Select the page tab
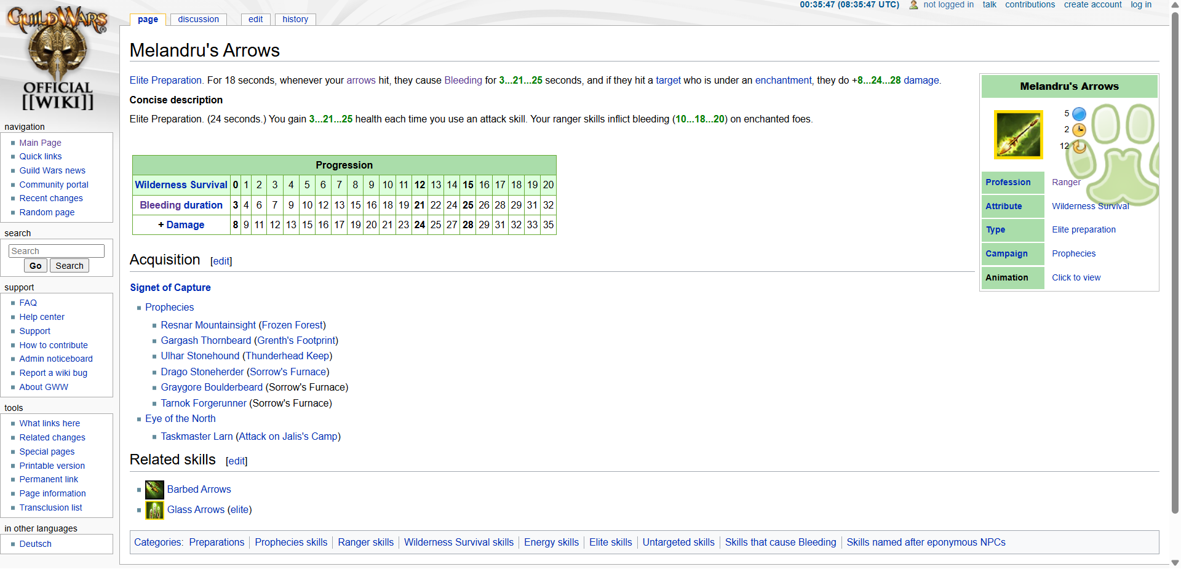The height and width of the screenshot is (569, 1181). point(148,19)
